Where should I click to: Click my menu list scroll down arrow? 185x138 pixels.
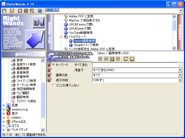[174, 48]
